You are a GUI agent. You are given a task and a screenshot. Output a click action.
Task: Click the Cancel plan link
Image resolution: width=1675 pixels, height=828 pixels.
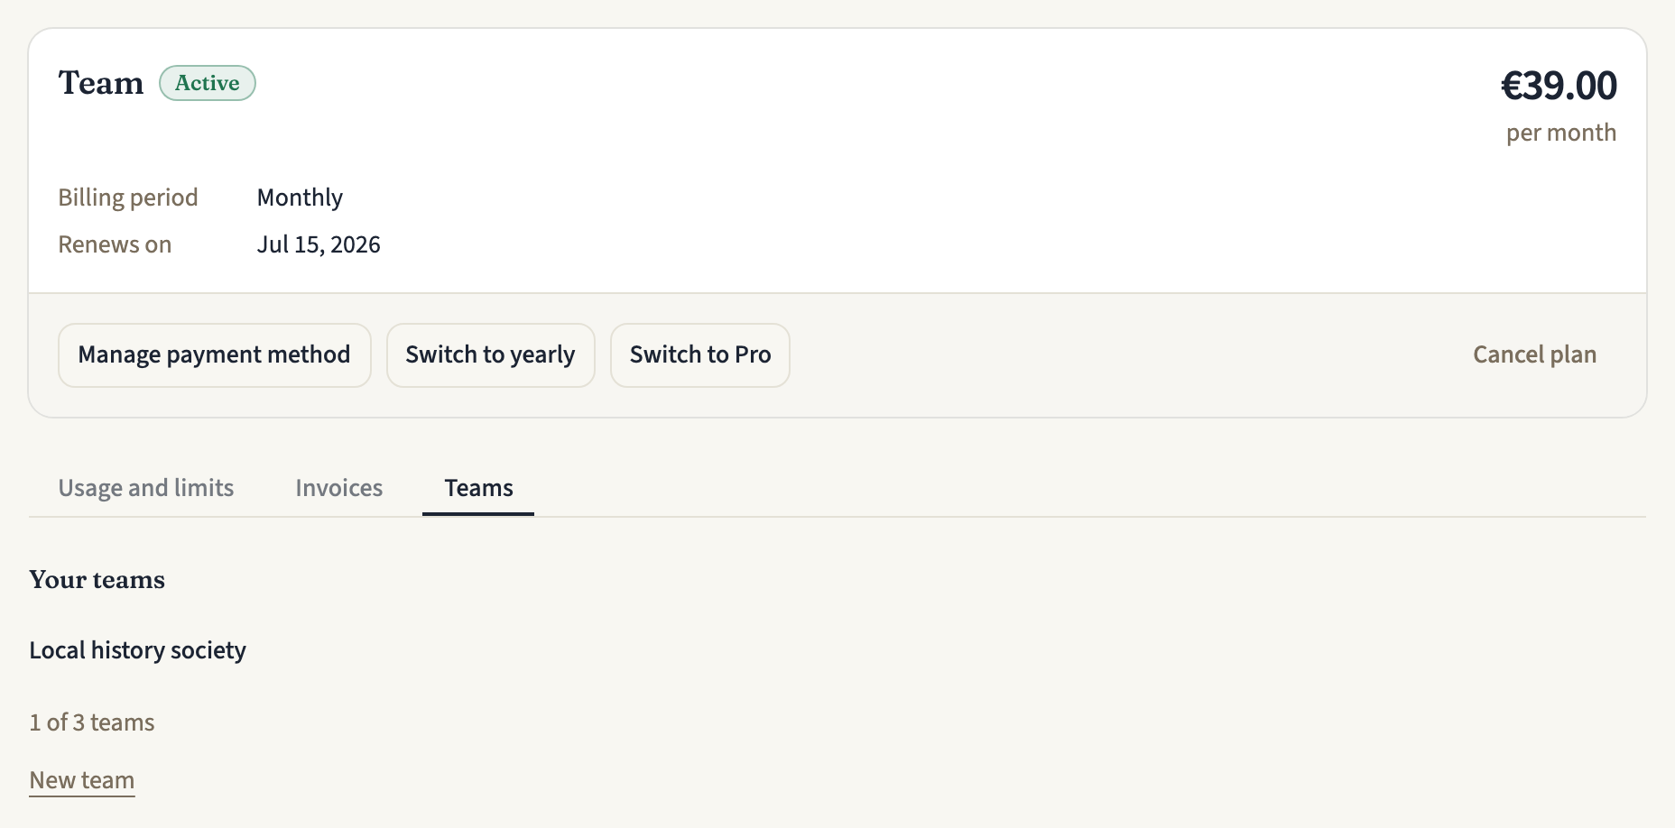1534,354
